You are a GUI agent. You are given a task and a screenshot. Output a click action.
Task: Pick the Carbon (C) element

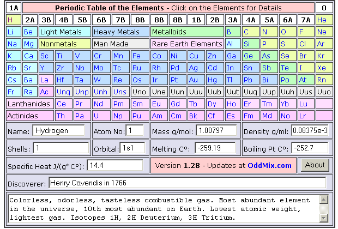[x=250, y=32]
